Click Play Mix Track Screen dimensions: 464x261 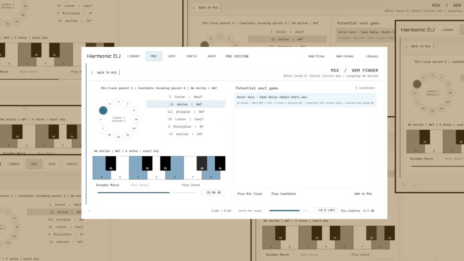tap(250, 194)
